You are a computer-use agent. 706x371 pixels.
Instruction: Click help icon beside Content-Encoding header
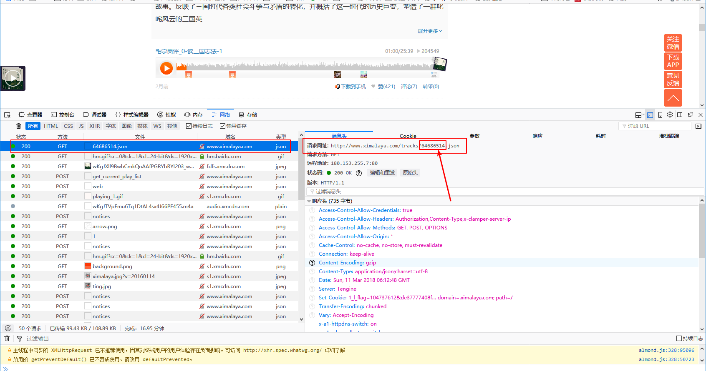(312, 263)
